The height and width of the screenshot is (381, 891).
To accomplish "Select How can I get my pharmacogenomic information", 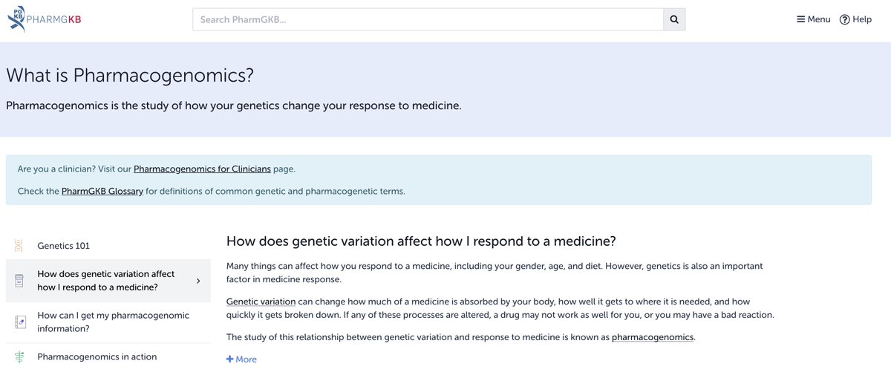I will pyautogui.click(x=113, y=322).
